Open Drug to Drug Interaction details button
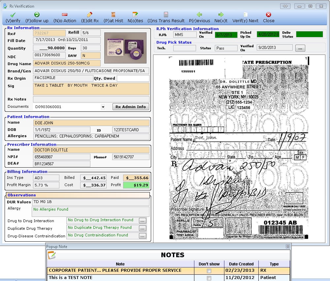 [x=142, y=221]
